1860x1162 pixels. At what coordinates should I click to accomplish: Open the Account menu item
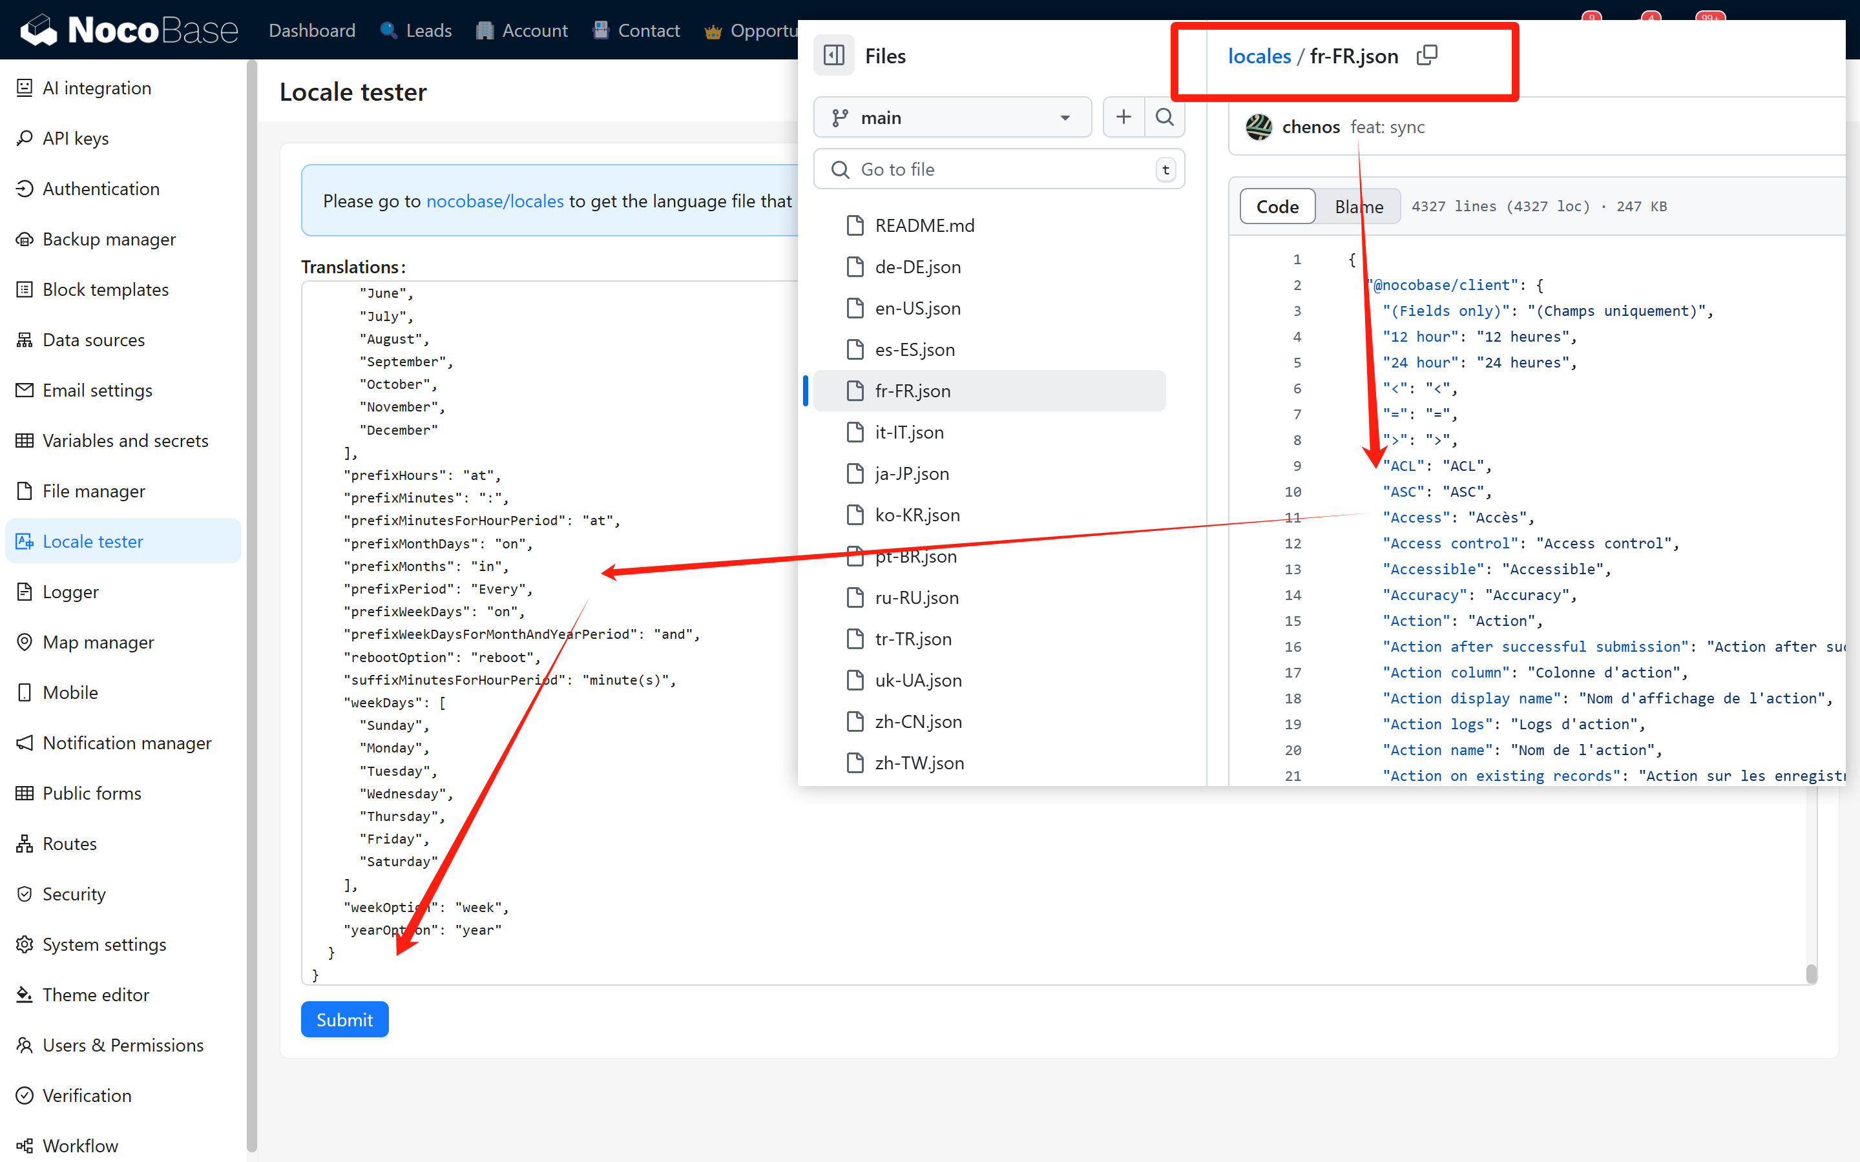click(522, 30)
